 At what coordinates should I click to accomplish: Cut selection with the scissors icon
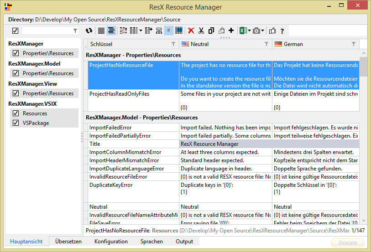click(x=201, y=31)
